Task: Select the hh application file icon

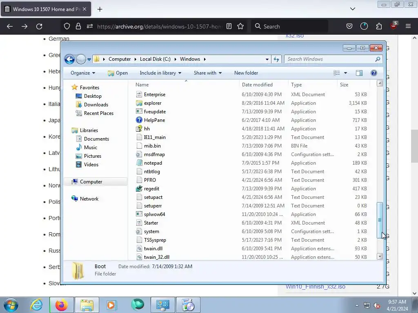Action: [139, 128]
